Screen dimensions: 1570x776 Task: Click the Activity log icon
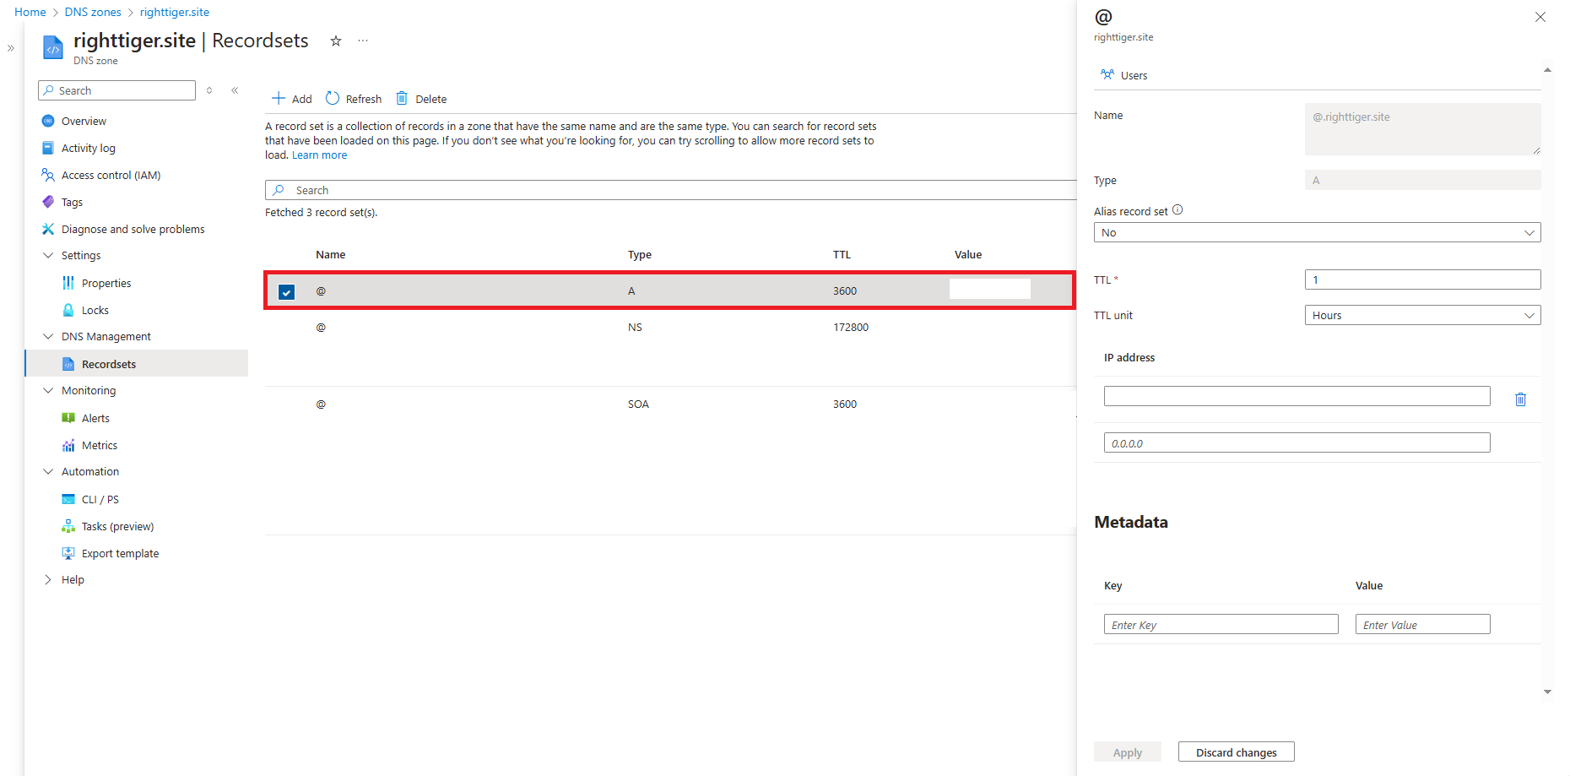coord(48,148)
